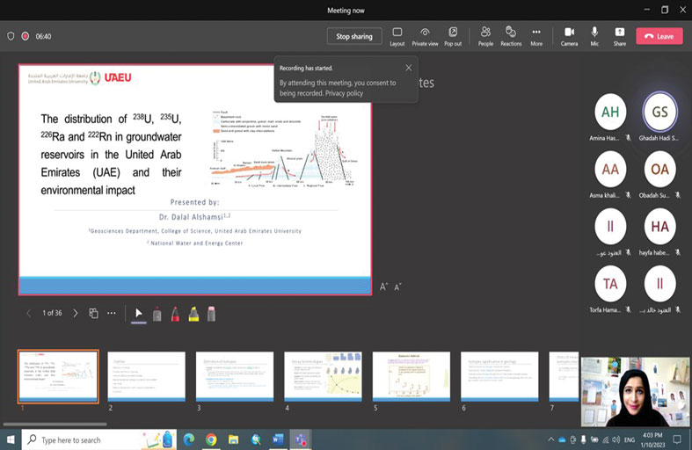692x450 pixels.
Task: Go to the next slide arrow
Action: (76, 313)
